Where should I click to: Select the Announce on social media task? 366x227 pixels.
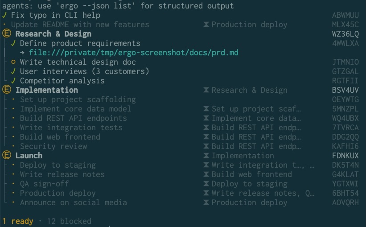tap(73, 202)
